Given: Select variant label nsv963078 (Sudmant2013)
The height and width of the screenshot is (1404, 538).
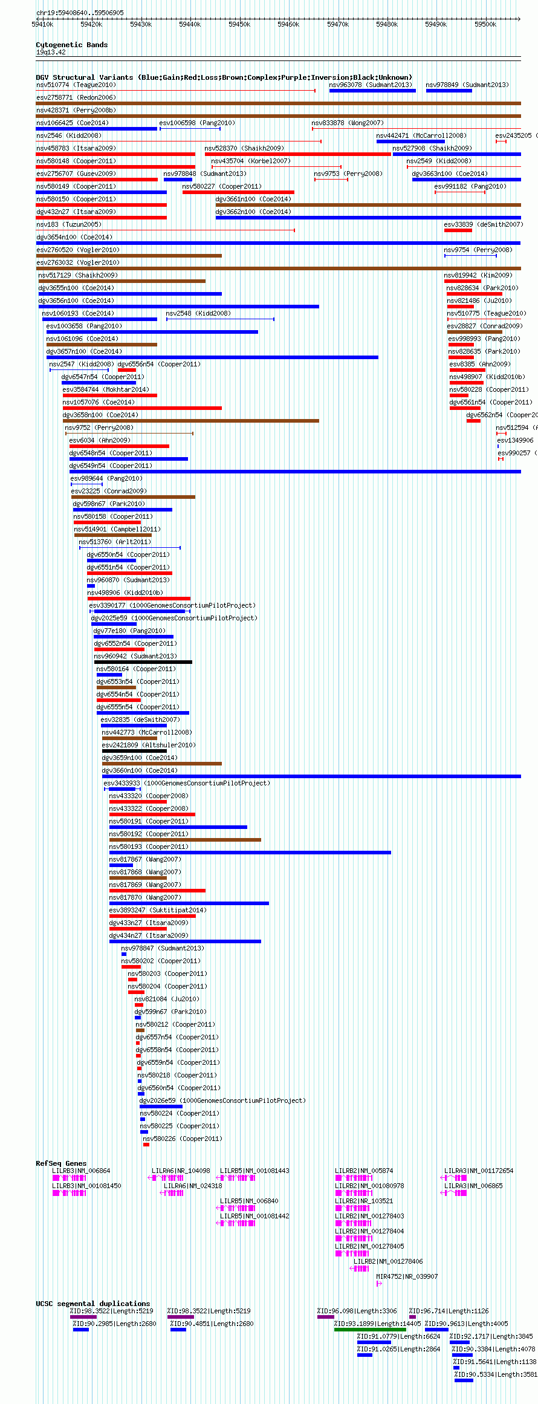Looking at the screenshot, I should click(x=371, y=85).
